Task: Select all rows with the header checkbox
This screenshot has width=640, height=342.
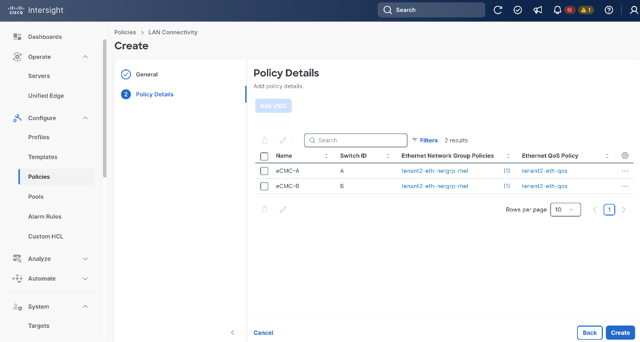Action: [x=264, y=156]
